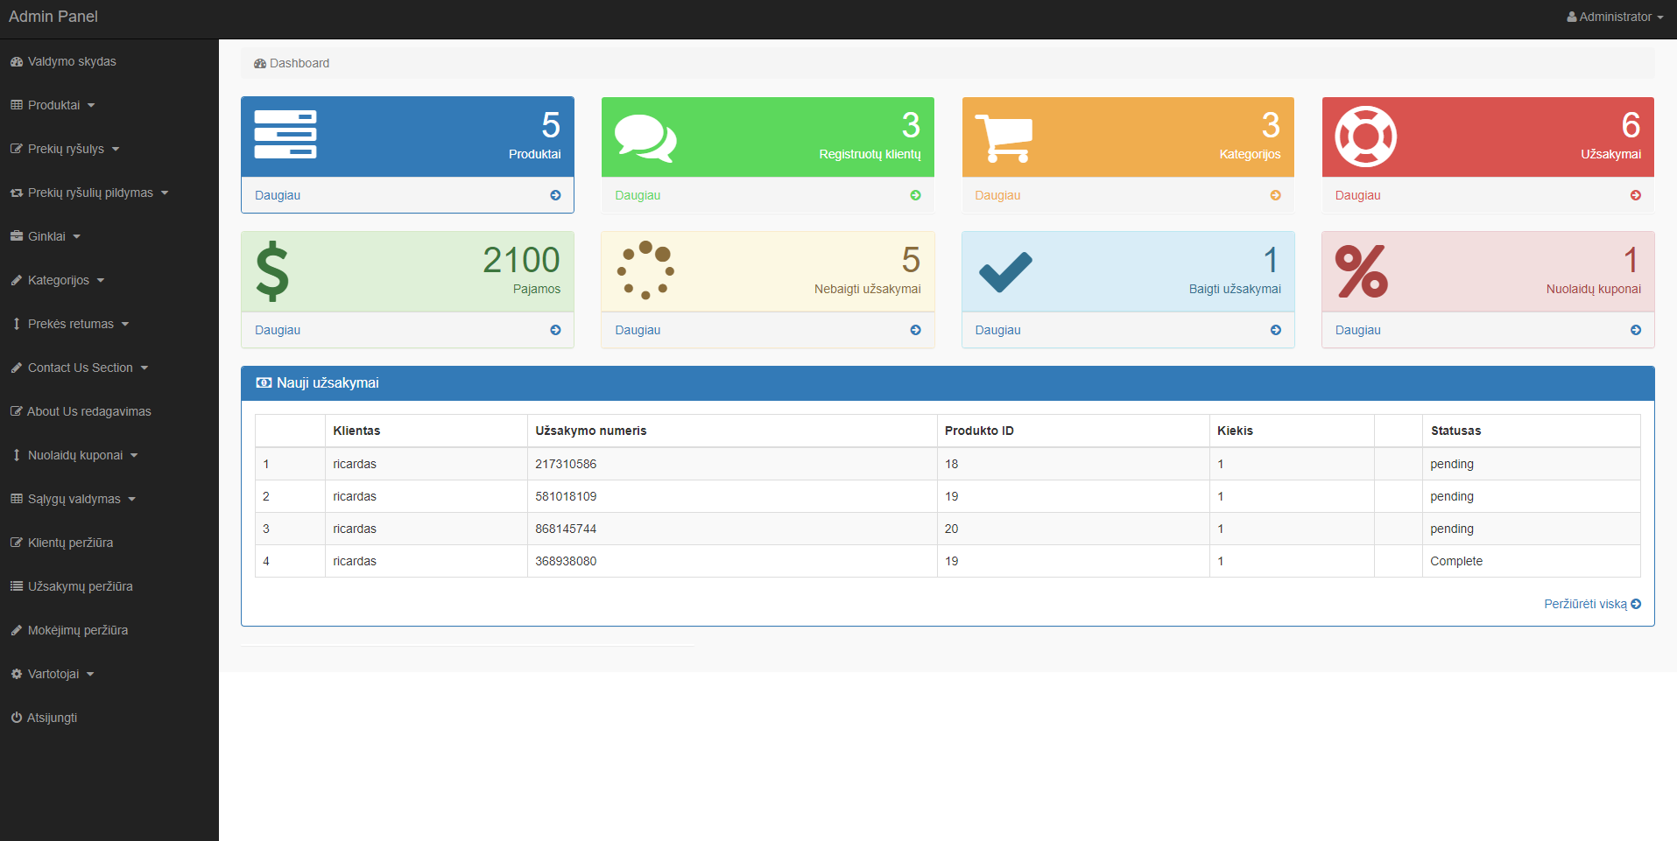1677x841 pixels.
Task: Click Peržiūrėti viską link
Action: (1592, 604)
